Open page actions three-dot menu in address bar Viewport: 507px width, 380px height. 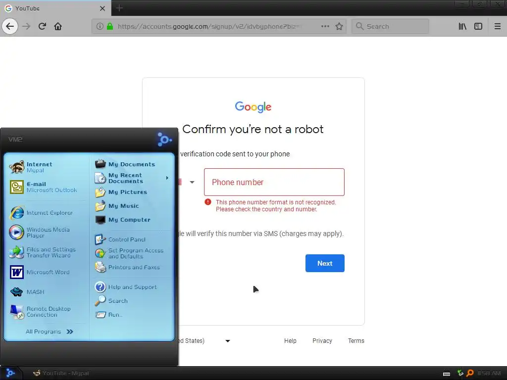325,26
